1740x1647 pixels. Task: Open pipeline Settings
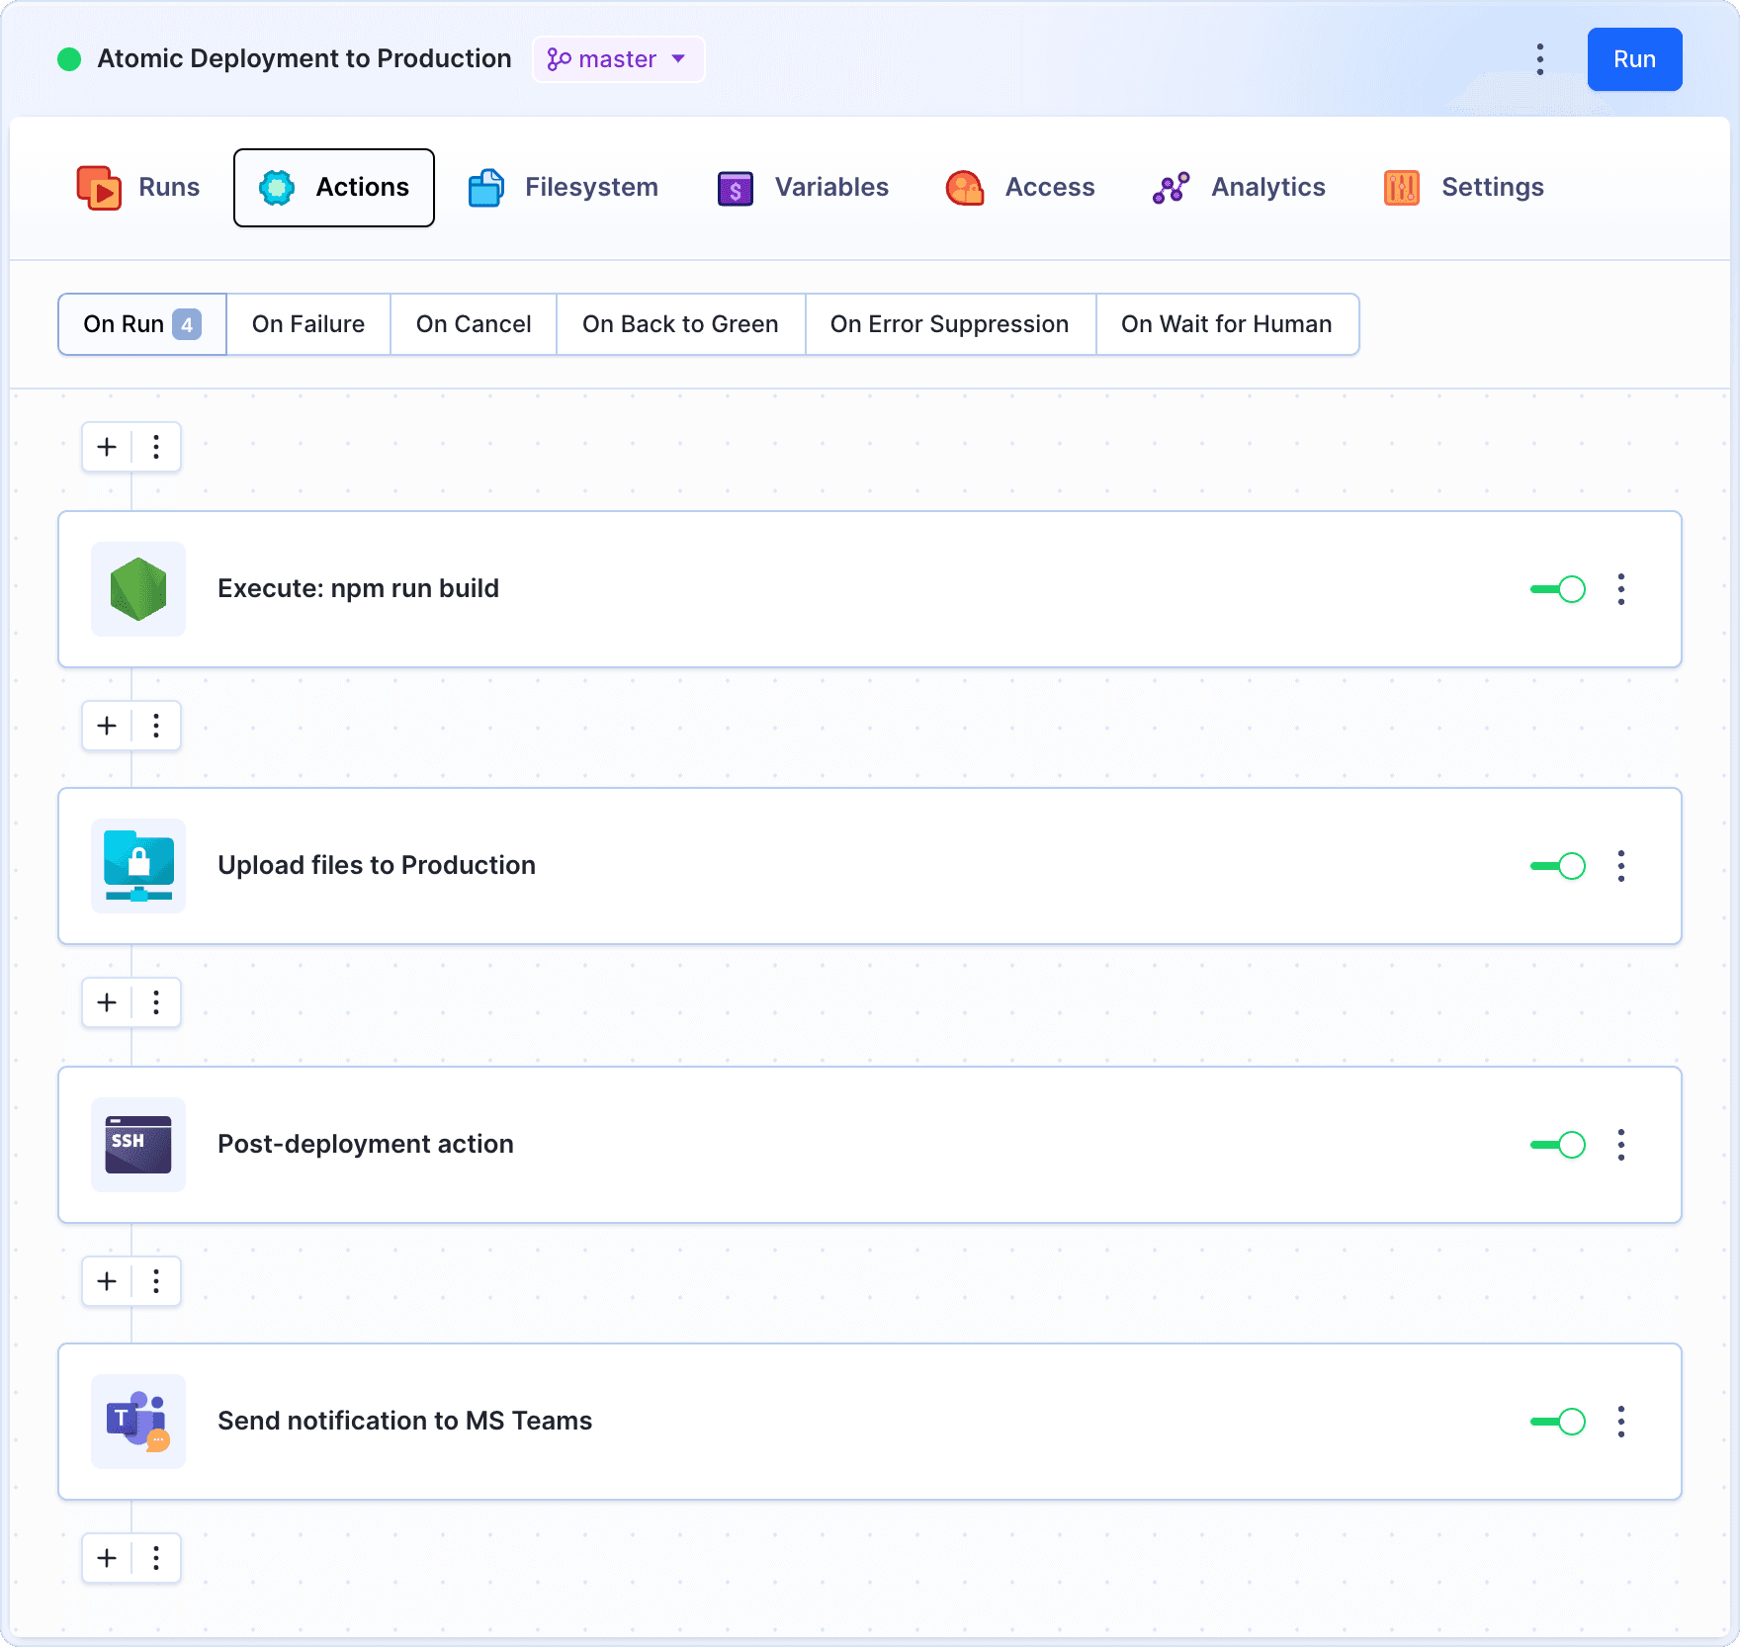click(x=1464, y=188)
